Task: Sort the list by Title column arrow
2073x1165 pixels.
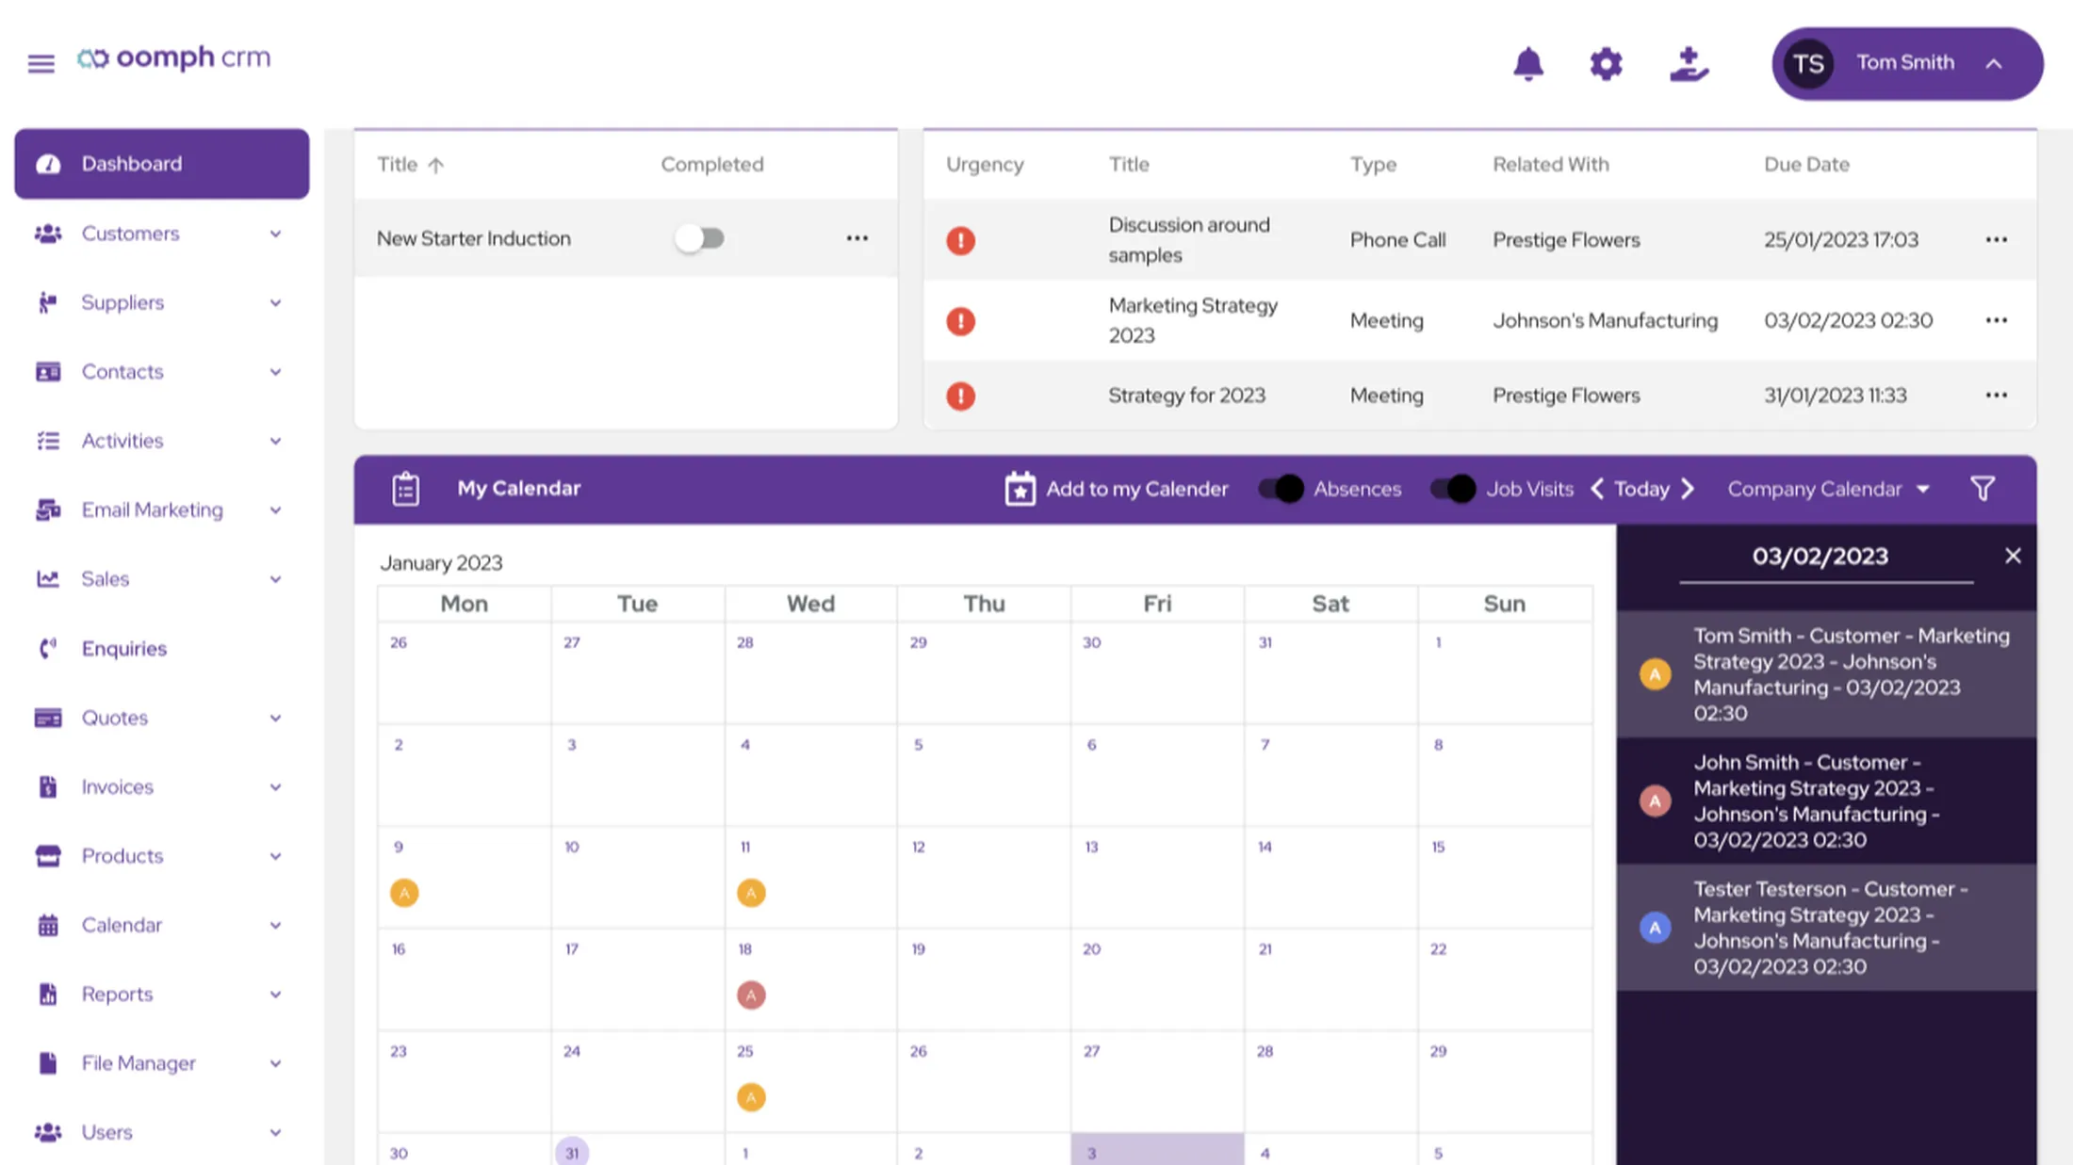Action: pos(435,166)
